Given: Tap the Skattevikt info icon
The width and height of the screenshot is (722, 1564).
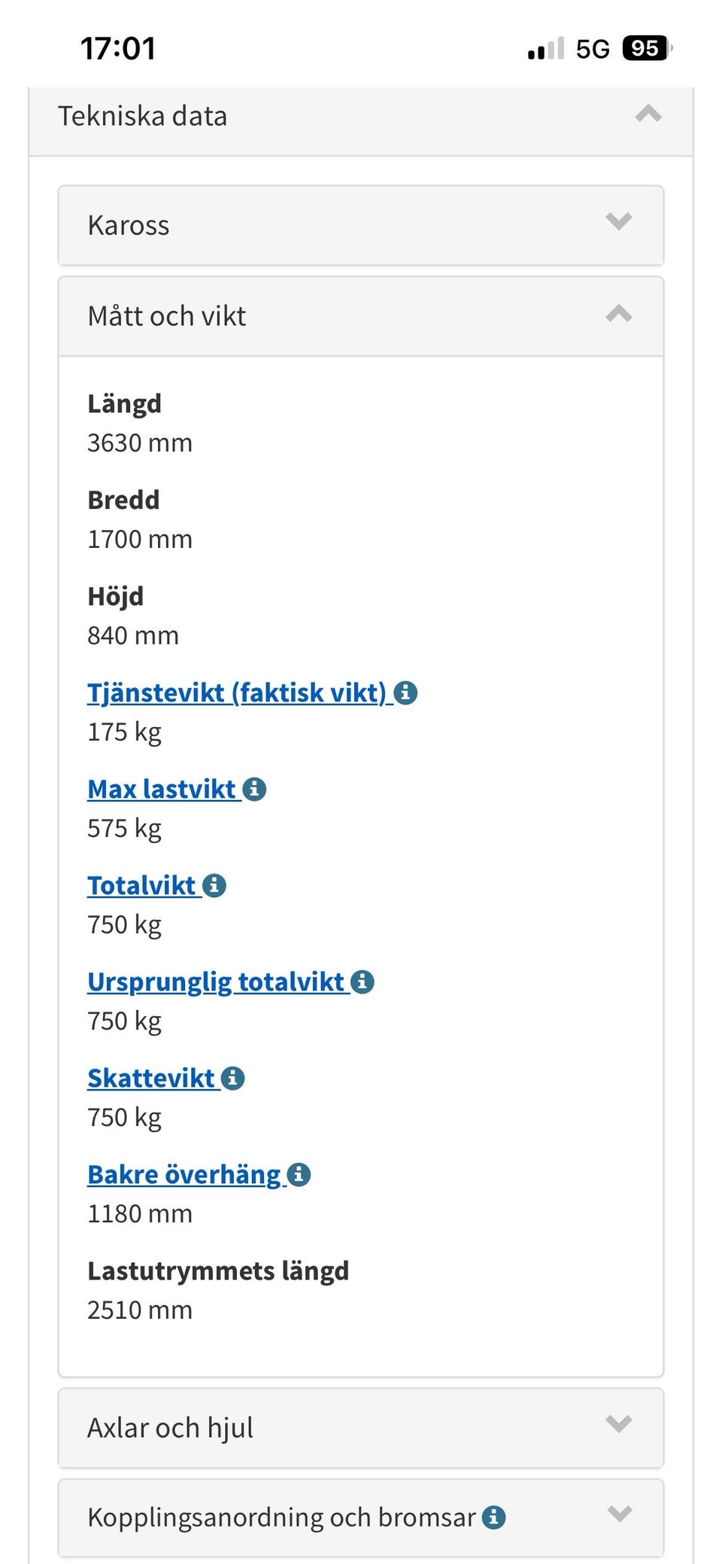Looking at the screenshot, I should pyautogui.click(x=233, y=1078).
